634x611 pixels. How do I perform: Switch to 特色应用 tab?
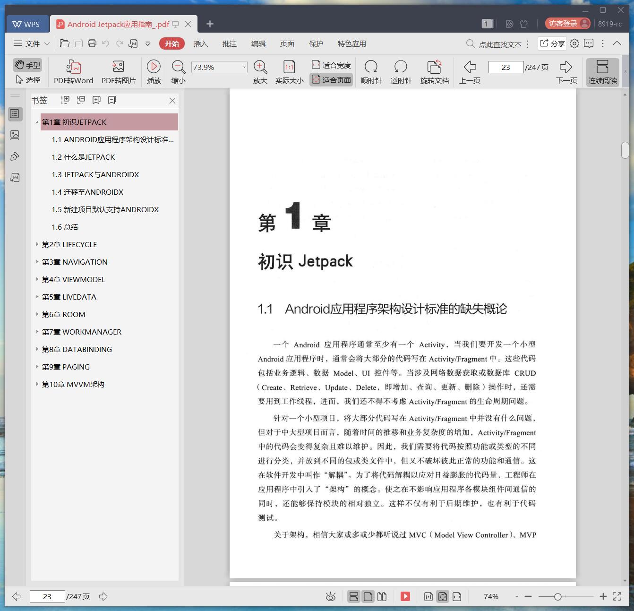point(352,43)
